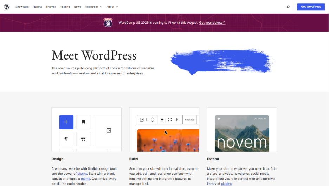Click the blue plus block inserter icon
The height and width of the screenshot is (186, 329).
coord(66,122)
